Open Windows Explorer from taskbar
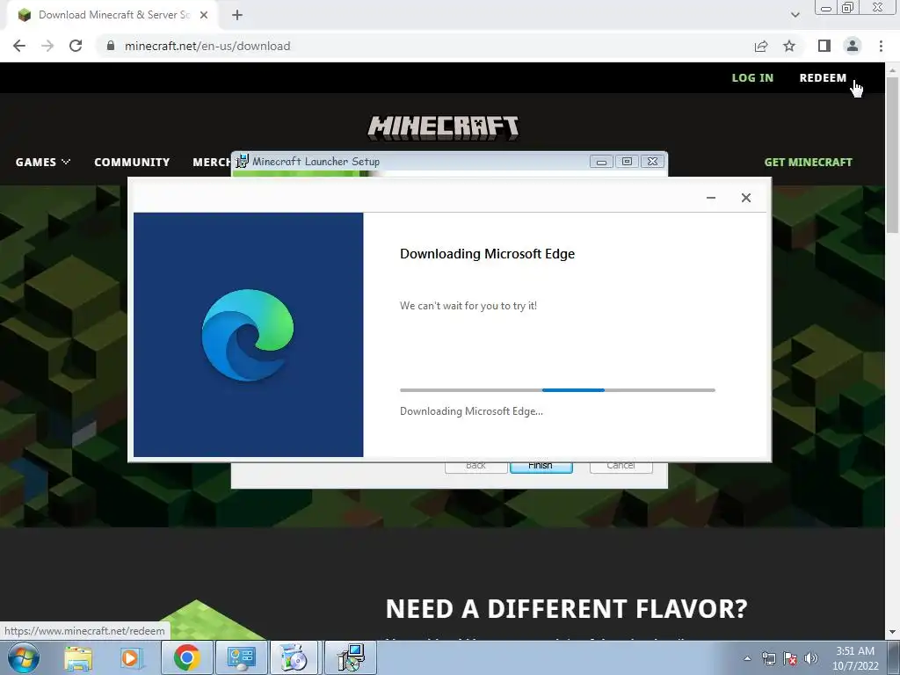The width and height of the screenshot is (900, 675). (78, 657)
